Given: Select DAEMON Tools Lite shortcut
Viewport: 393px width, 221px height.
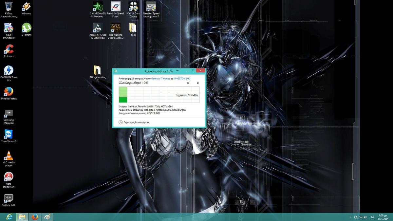Looking at the screenshot, I should coord(9,74).
